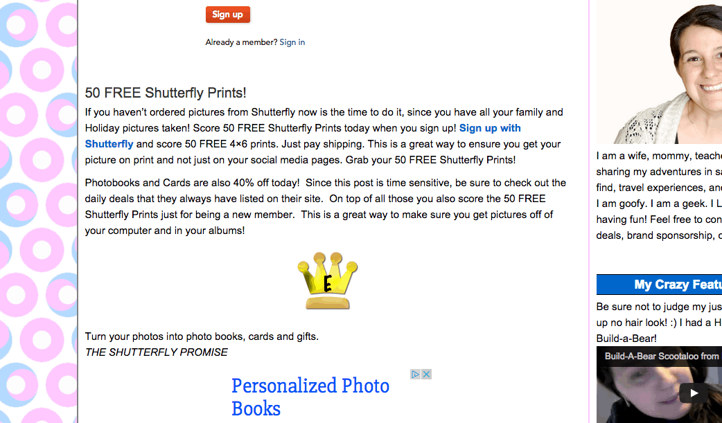Open the AdChoices triangle icon
Screen dimensions: 722x423
(415, 375)
